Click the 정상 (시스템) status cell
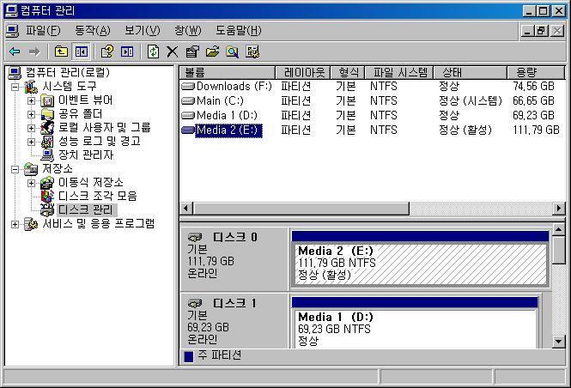571x388 pixels. click(471, 100)
